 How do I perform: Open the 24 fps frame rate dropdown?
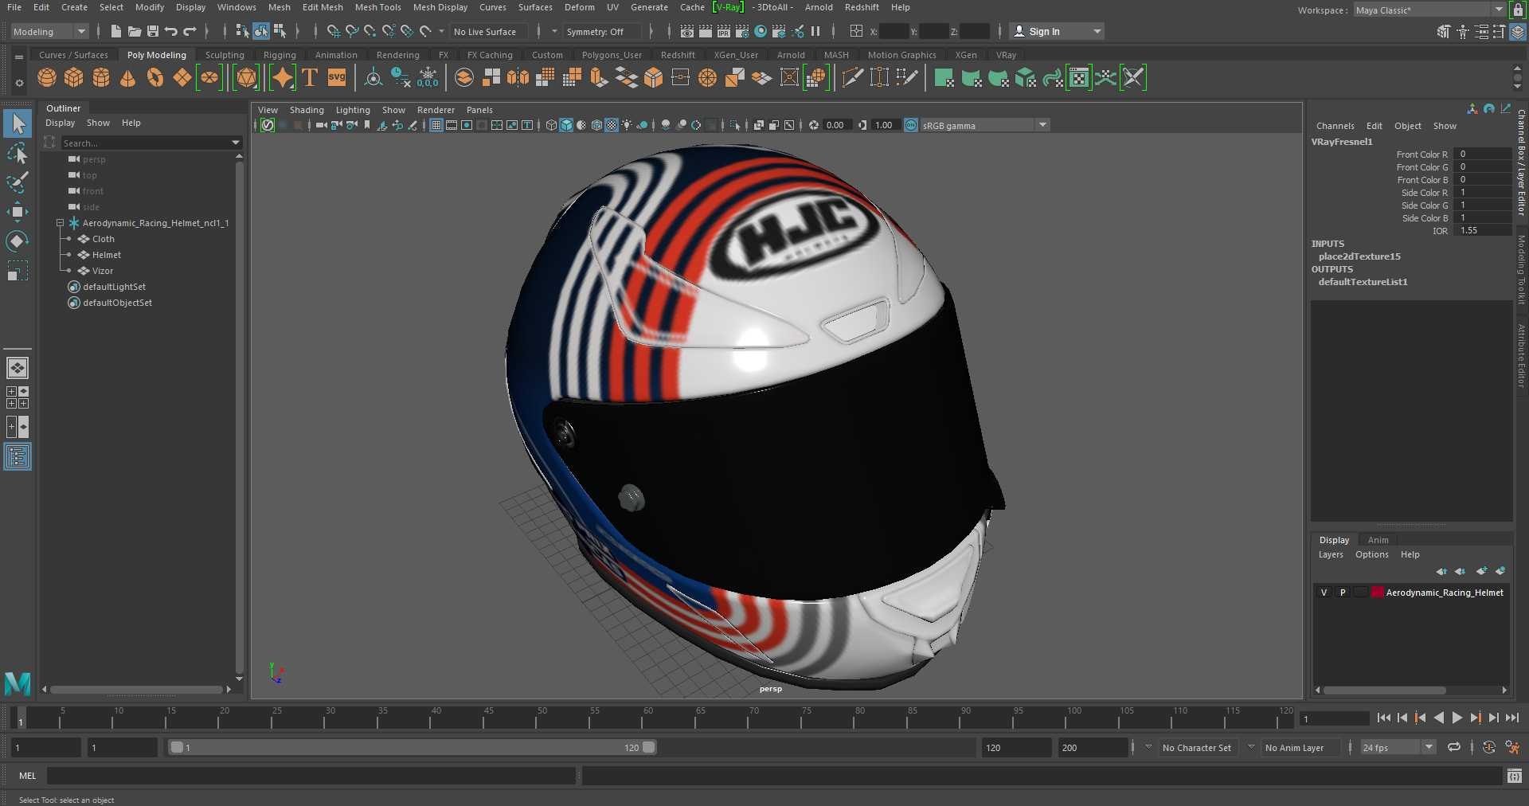(x=1398, y=748)
